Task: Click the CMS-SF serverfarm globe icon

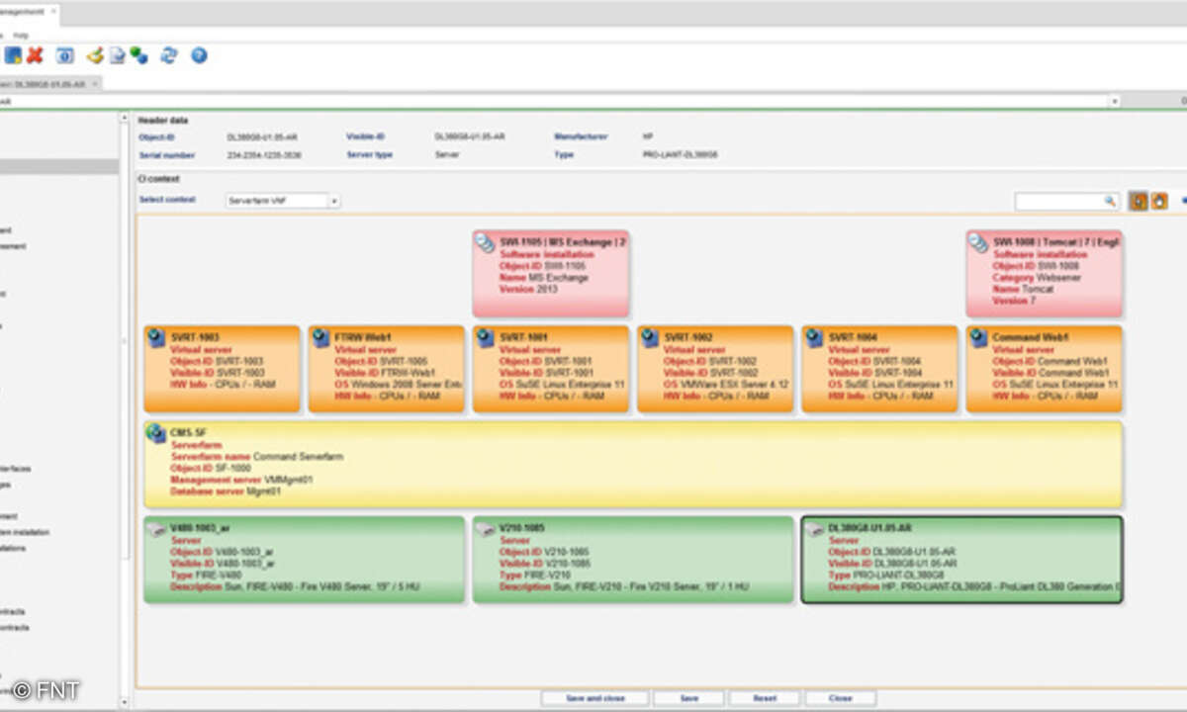Action: point(156,432)
